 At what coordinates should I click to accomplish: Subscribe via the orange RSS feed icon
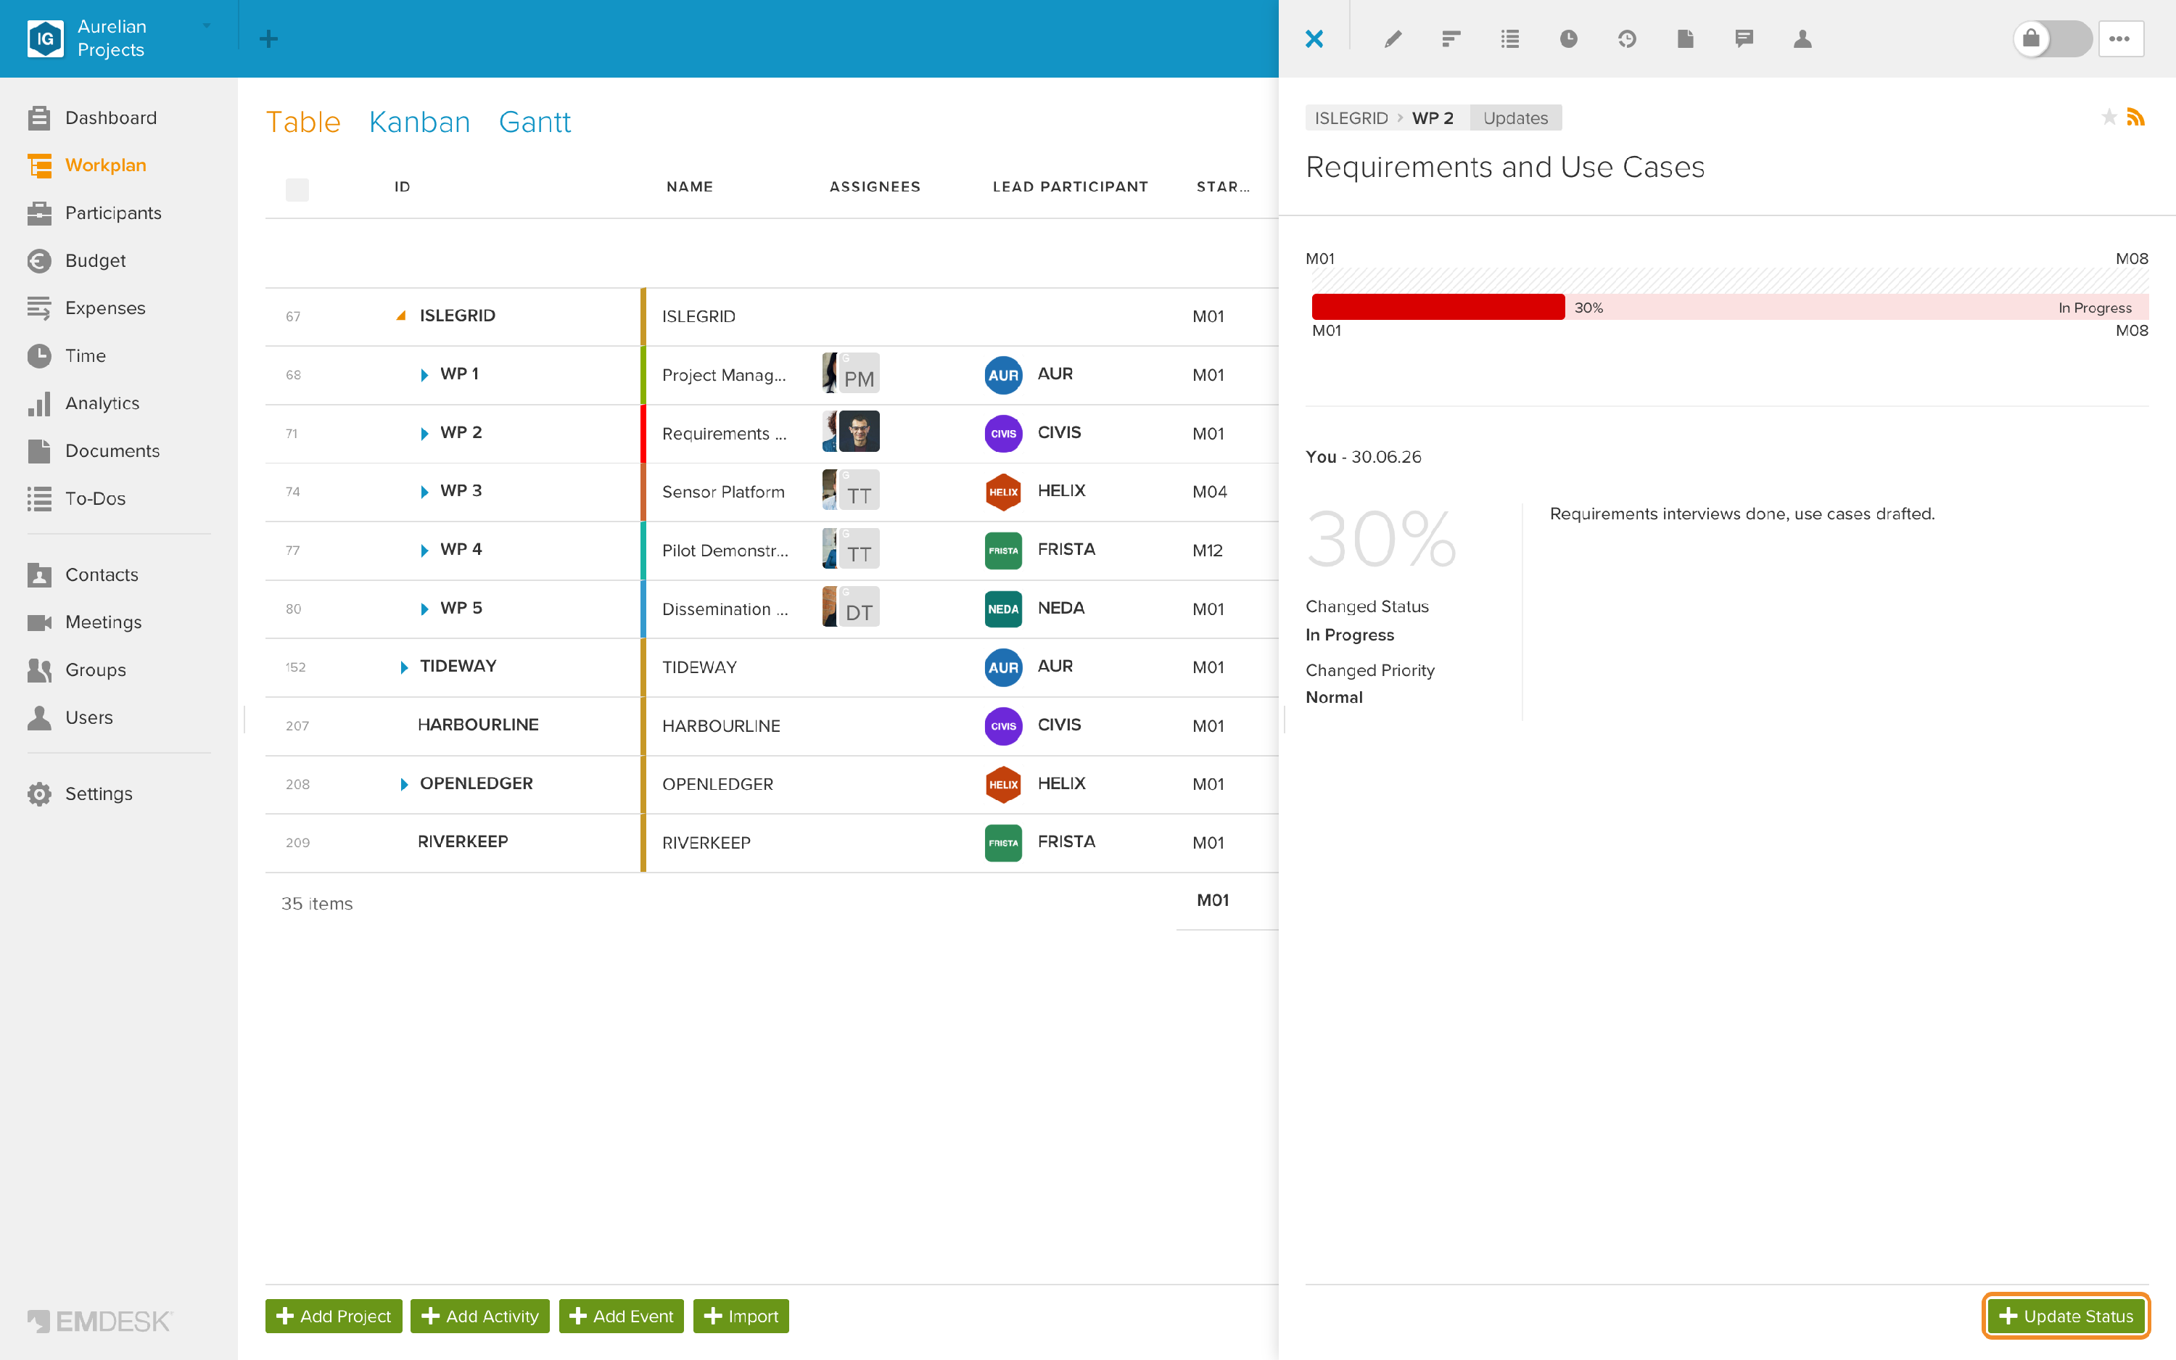2135,117
